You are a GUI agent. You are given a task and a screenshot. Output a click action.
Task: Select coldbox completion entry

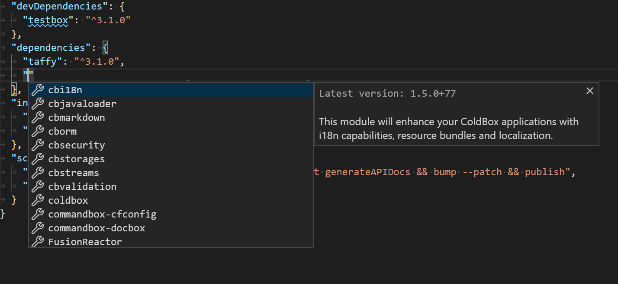coord(171,200)
